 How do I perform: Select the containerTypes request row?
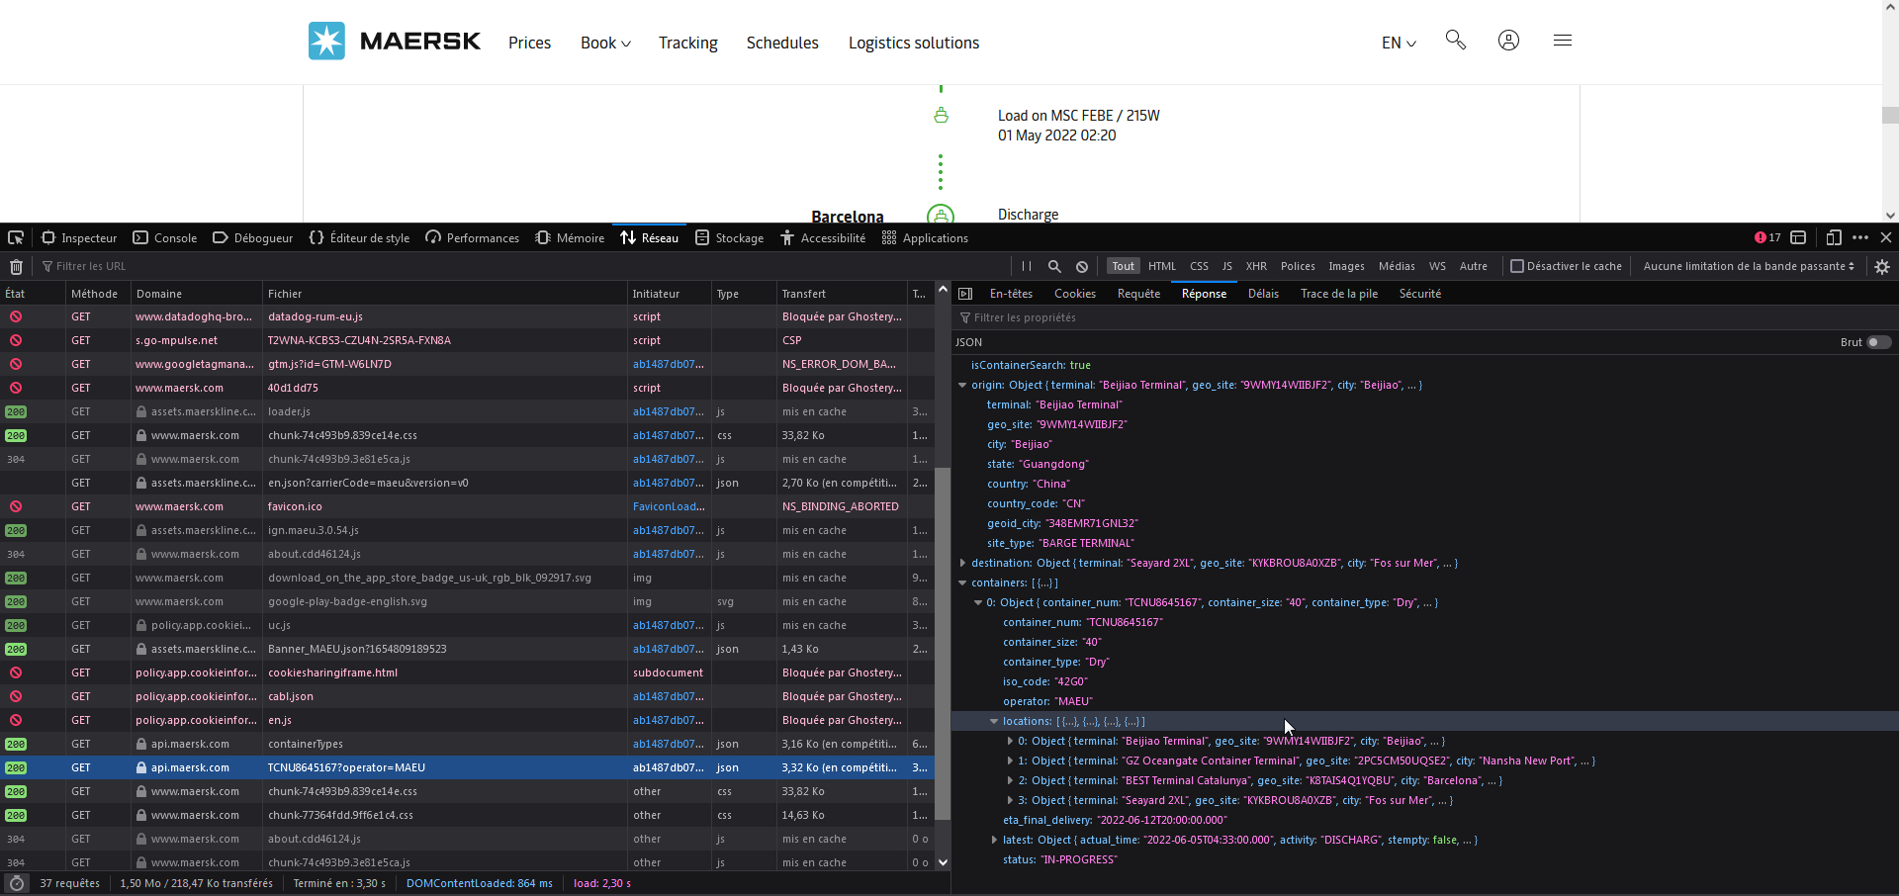click(467, 744)
